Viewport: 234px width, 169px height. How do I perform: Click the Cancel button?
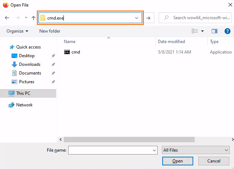(x=214, y=161)
